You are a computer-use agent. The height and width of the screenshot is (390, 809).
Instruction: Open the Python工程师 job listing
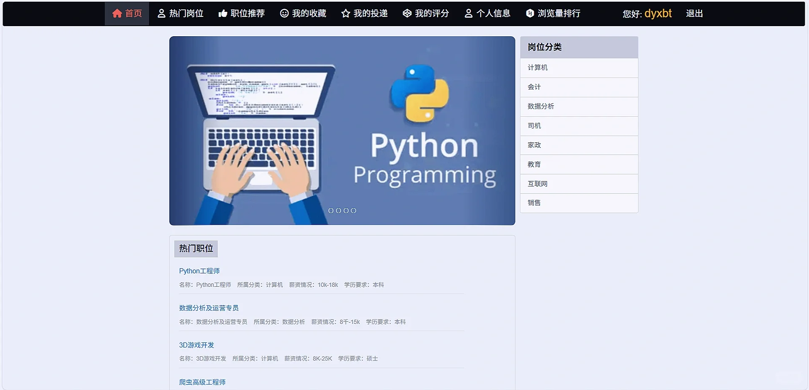pos(199,271)
